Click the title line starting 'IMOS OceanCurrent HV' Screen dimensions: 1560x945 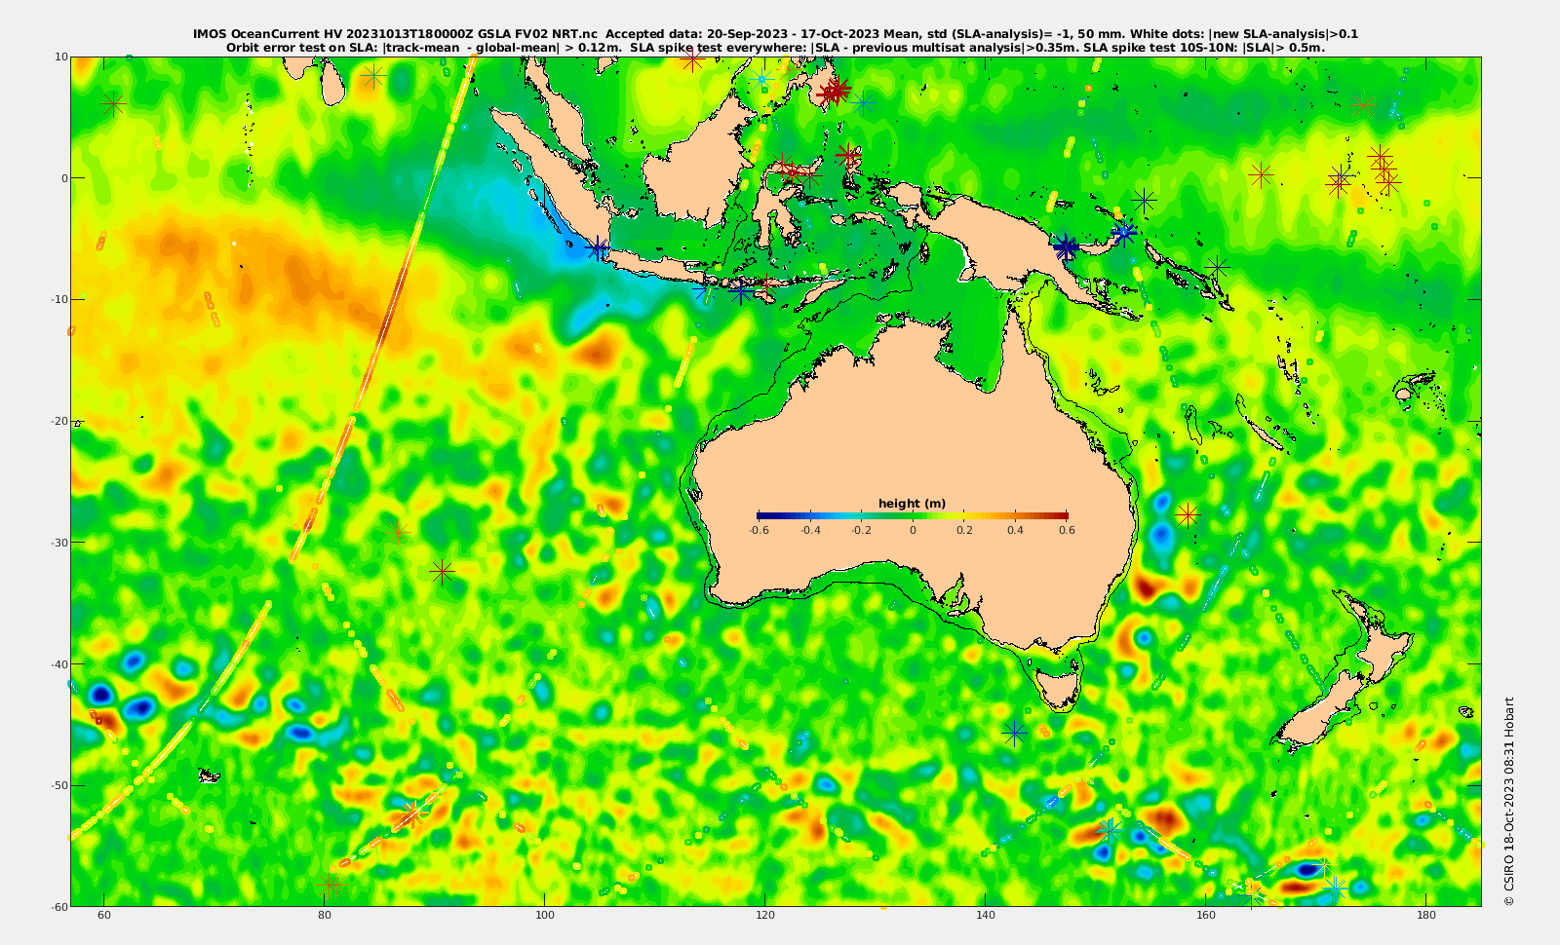click(775, 34)
